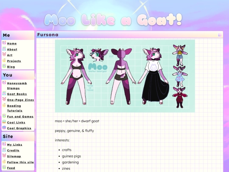
Task: Click the 'gardening' list item
Action: pos(70,162)
